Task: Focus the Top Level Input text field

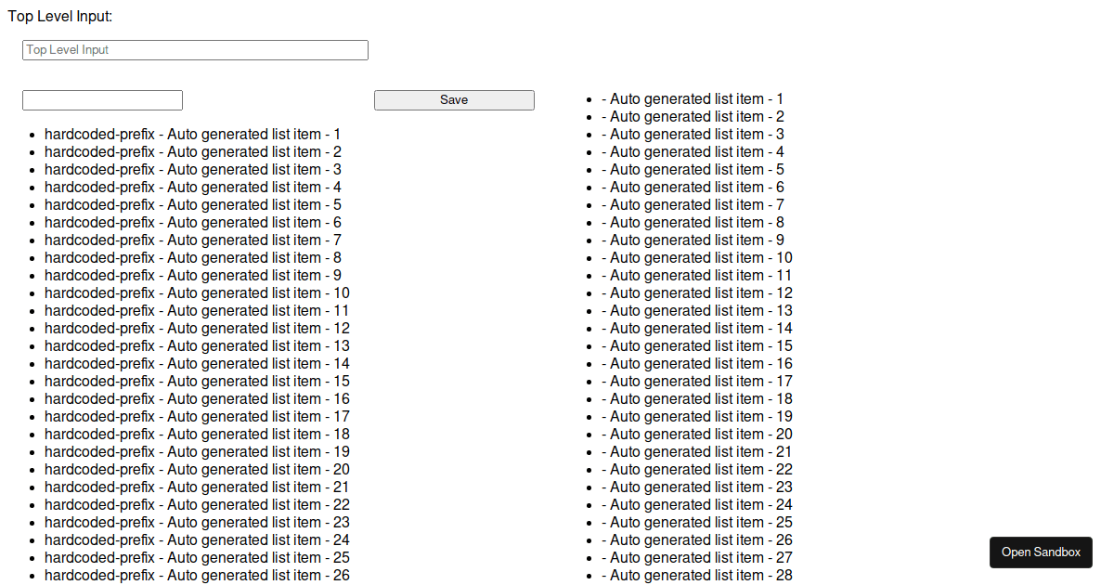Action: [x=195, y=50]
